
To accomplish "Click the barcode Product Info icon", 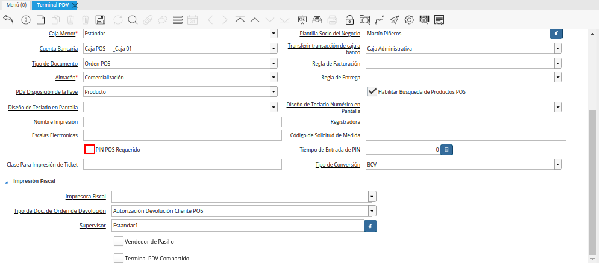I will (x=424, y=20).
